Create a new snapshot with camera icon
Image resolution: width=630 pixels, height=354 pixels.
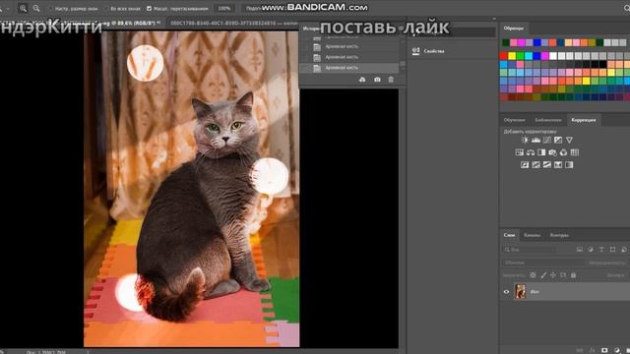point(377,80)
